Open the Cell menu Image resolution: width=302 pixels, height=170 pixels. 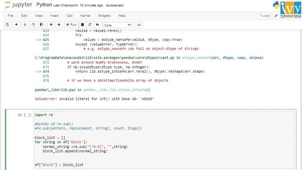pos(69,16)
